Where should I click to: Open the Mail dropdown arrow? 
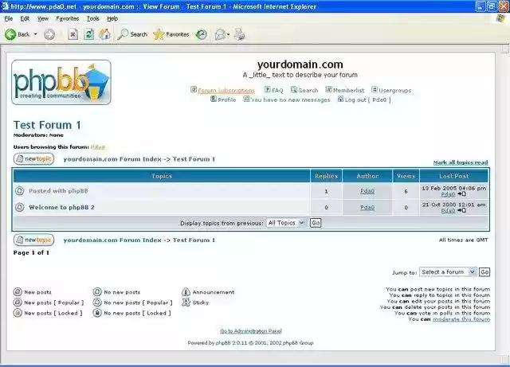point(229,34)
